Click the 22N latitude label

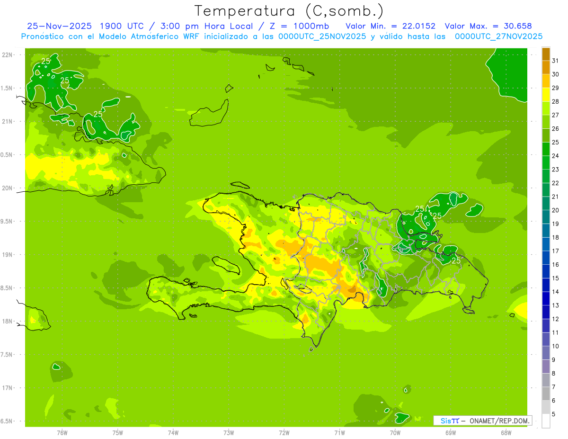7,55
